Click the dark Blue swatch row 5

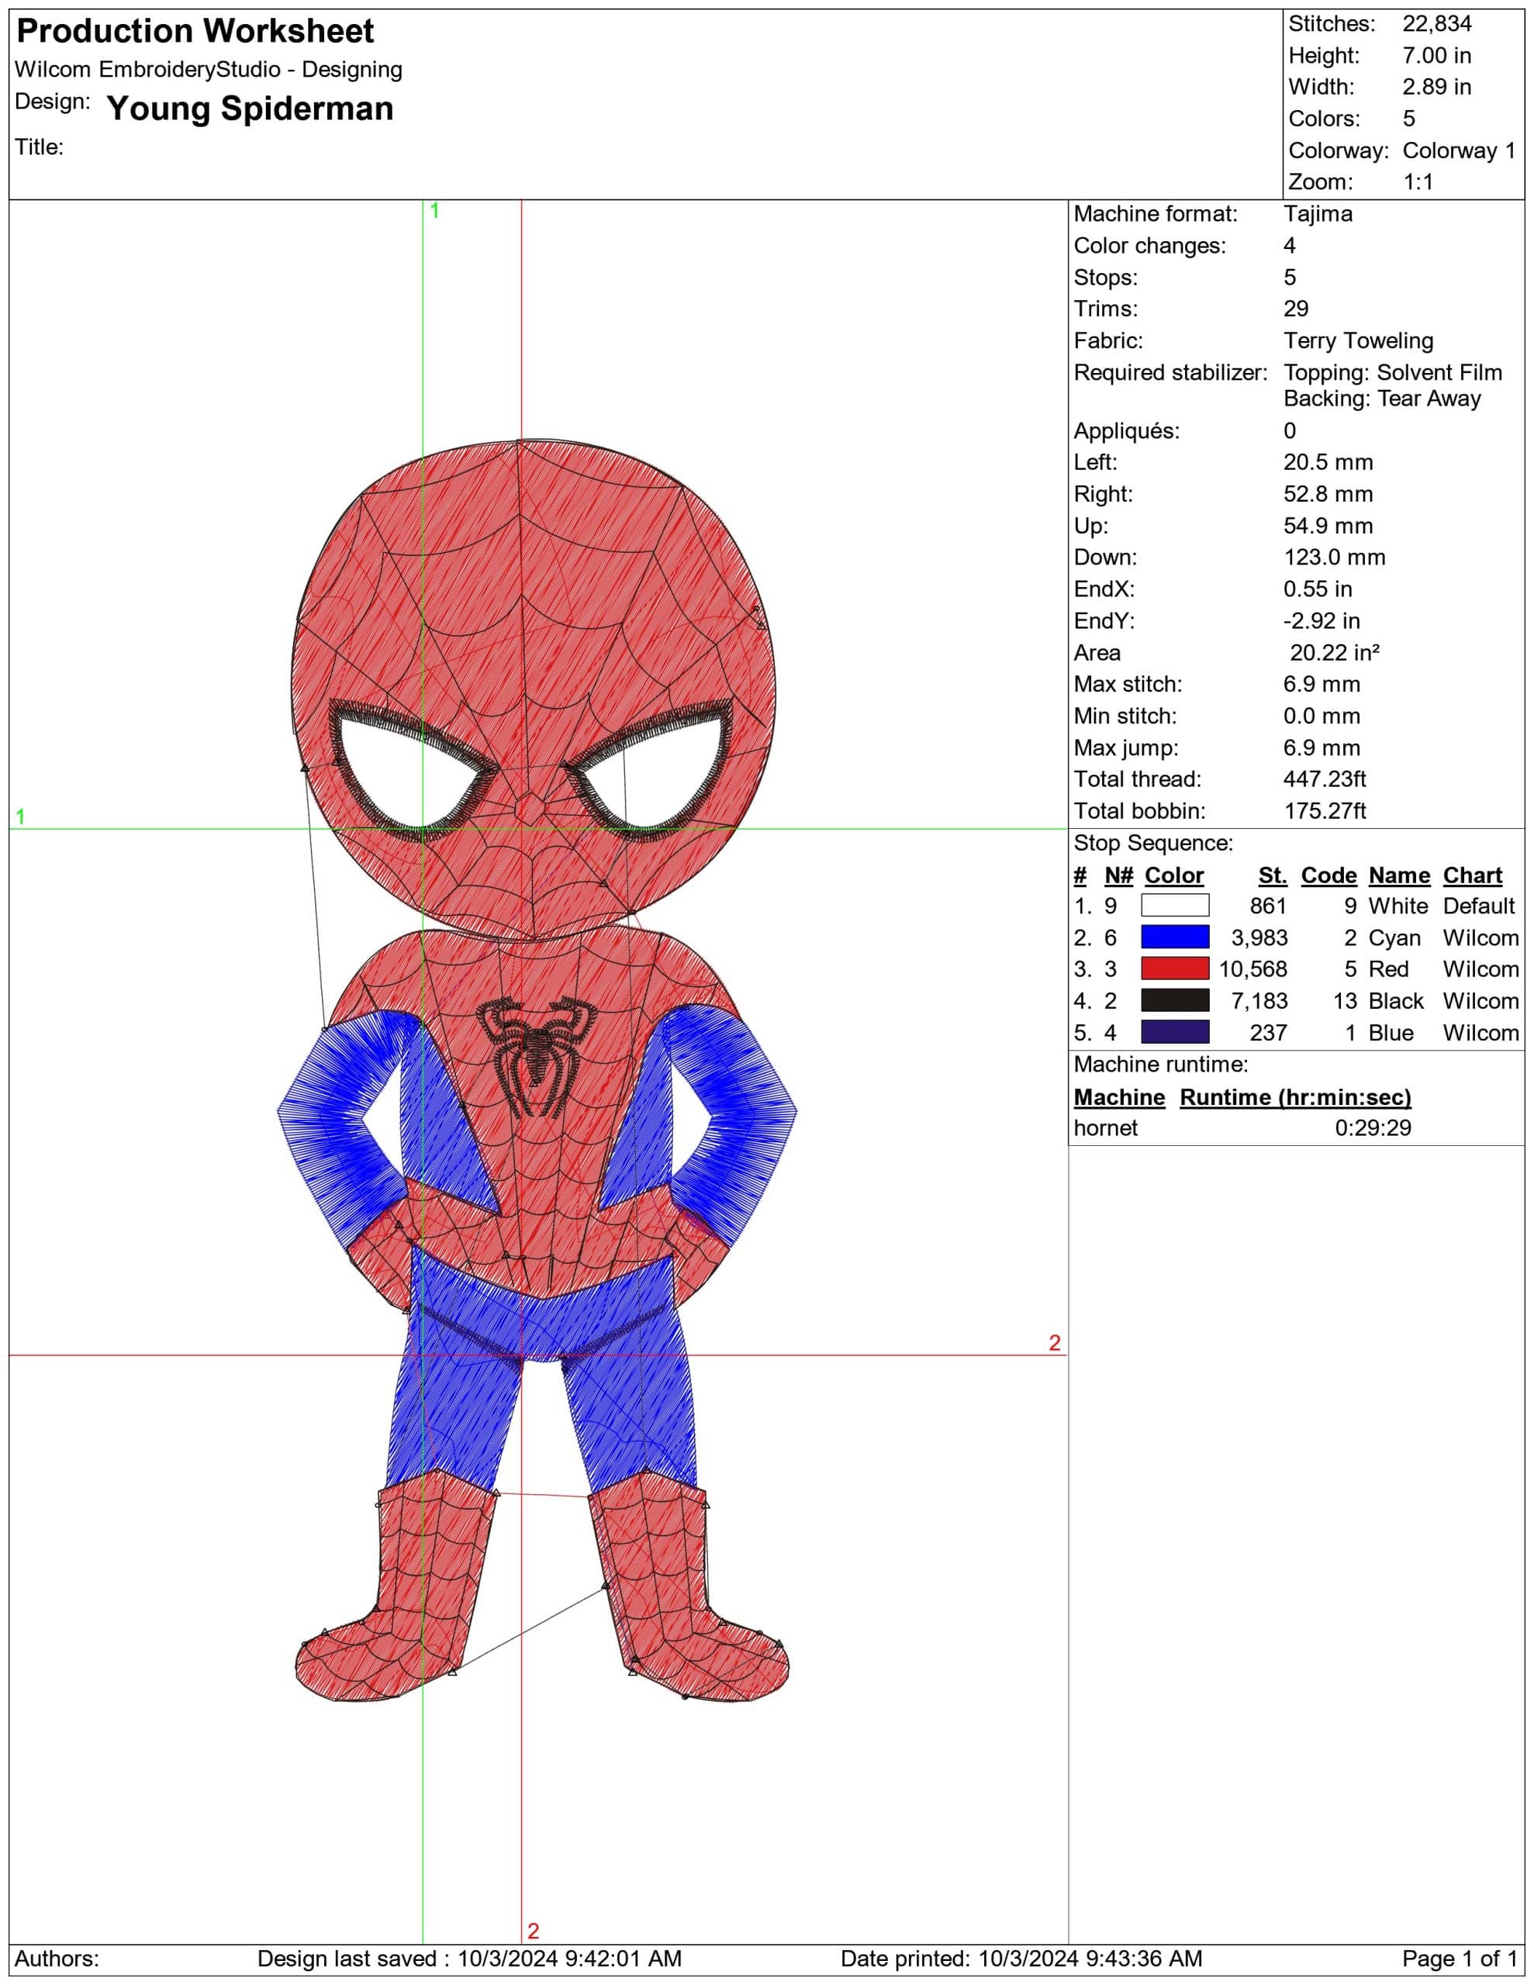pos(1175,1033)
